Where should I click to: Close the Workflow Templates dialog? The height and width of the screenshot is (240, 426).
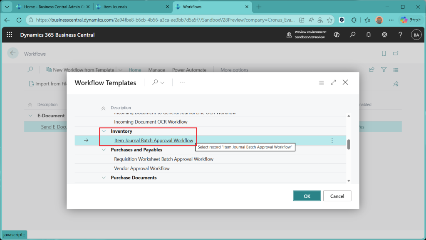pos(345,82)
